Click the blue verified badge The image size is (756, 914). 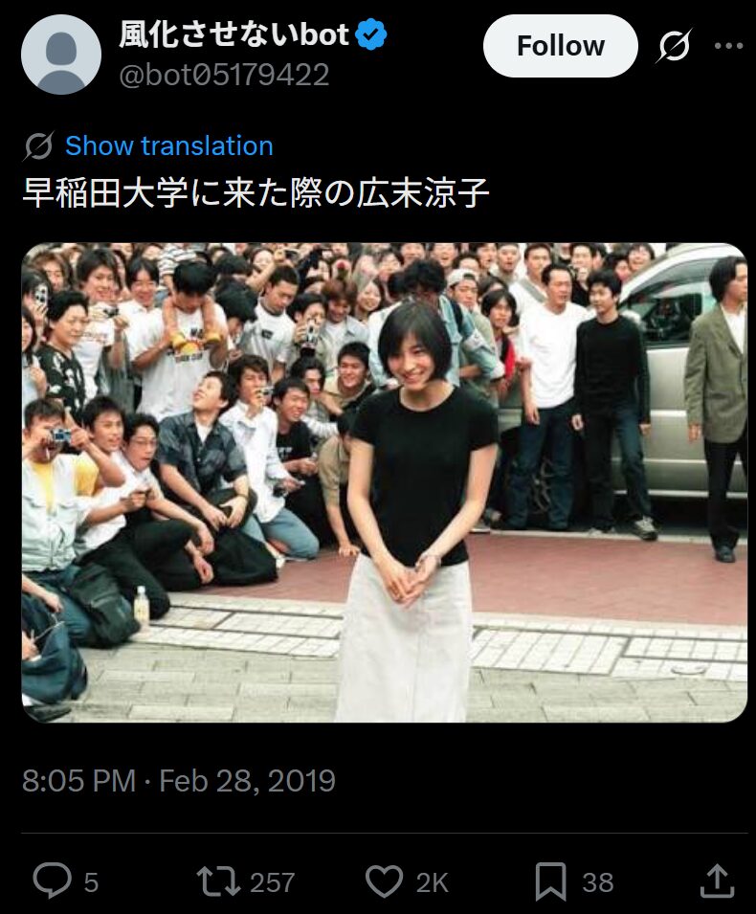pyautogui.click(x=371, y=35)
